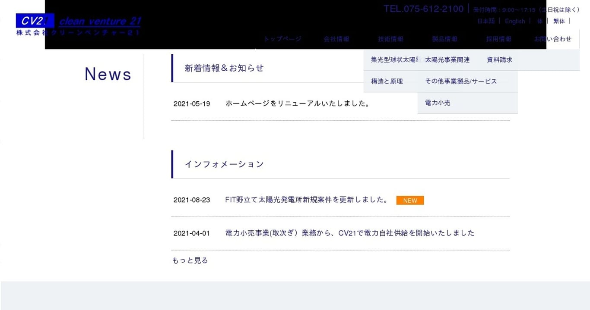The image size is (590, 310).
Task: Click the NEW badge next to FIT news
Action: (409, 200)
